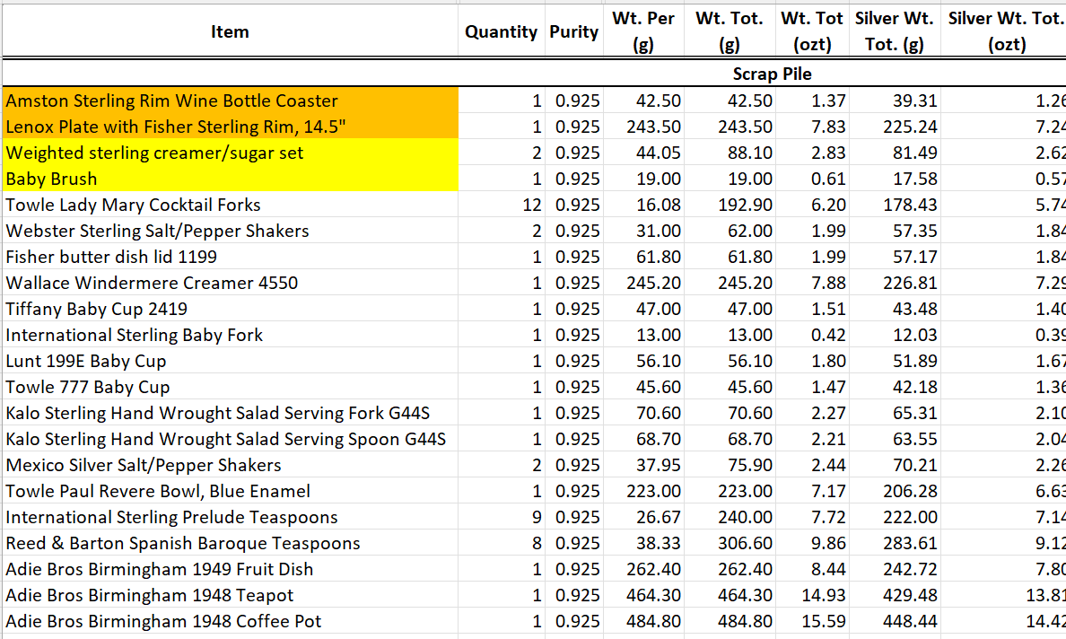1066x639 pixels.
Task: Click the 61.80 Wt. Per value for Fisher lid
Action: click(x=658, y=257)
